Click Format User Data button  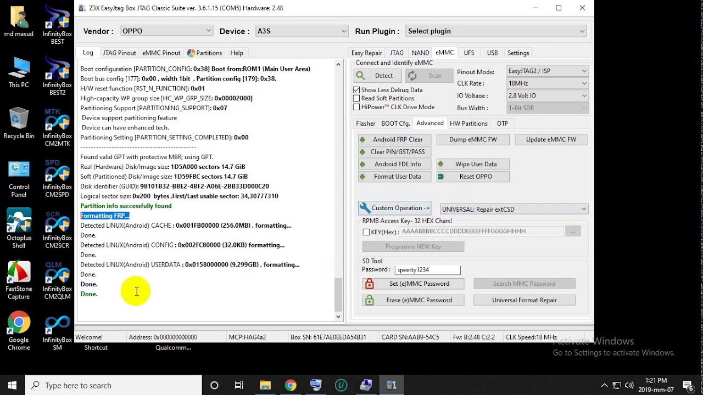pyautogui.click(x=394, y=177)
